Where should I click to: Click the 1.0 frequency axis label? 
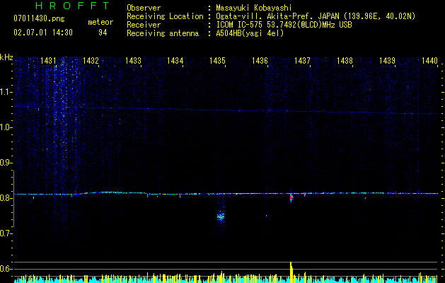point(6,127)
